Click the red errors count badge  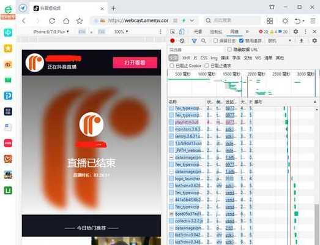click(263, 32)
